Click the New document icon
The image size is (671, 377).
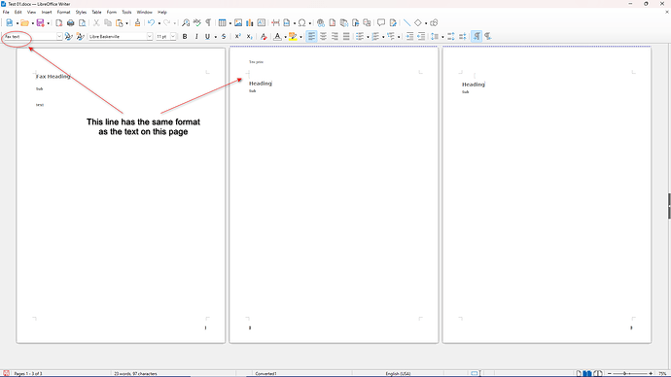click(x=10, y=22)
